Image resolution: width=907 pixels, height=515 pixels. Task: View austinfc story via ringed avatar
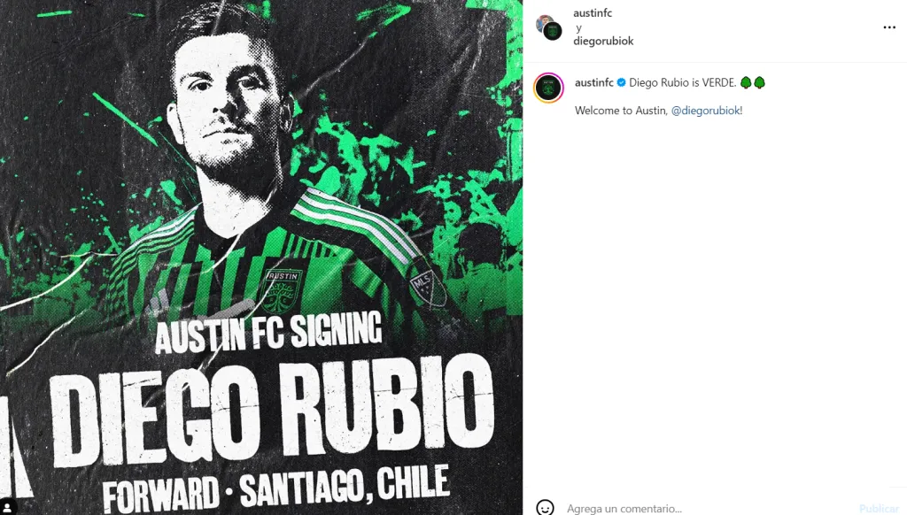pyautogui.click(x=548, y=88)
